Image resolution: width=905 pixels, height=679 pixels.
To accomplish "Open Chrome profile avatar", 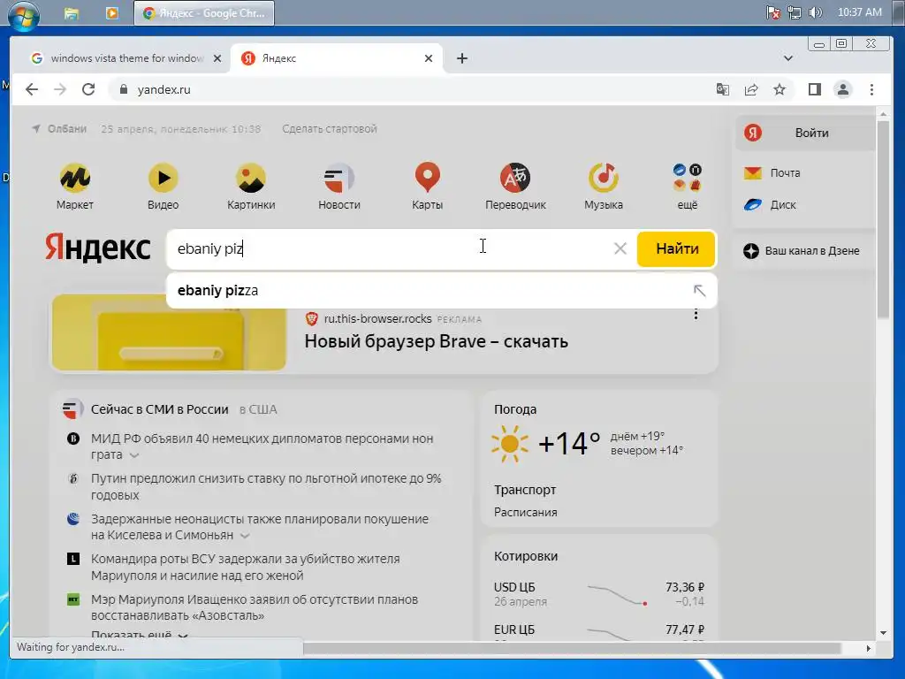I will click(843, 89).
